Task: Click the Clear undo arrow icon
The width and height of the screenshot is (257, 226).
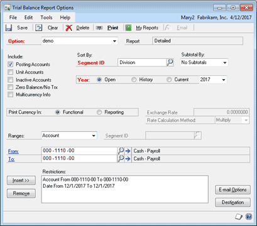Action: click(38, 28)
